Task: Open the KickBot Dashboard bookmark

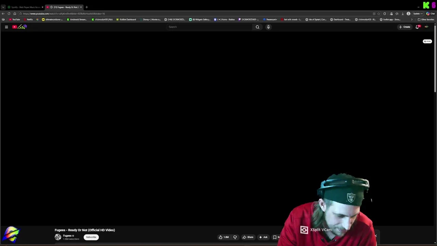Action: pos(126,19)
